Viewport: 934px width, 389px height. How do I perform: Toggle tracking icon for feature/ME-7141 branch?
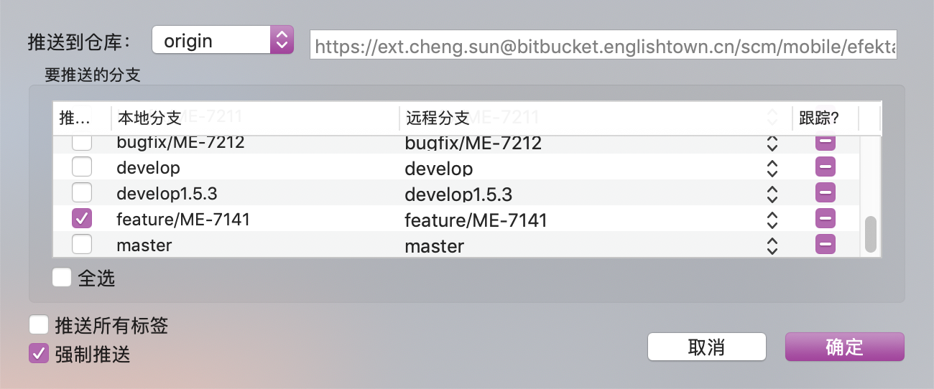826,218
